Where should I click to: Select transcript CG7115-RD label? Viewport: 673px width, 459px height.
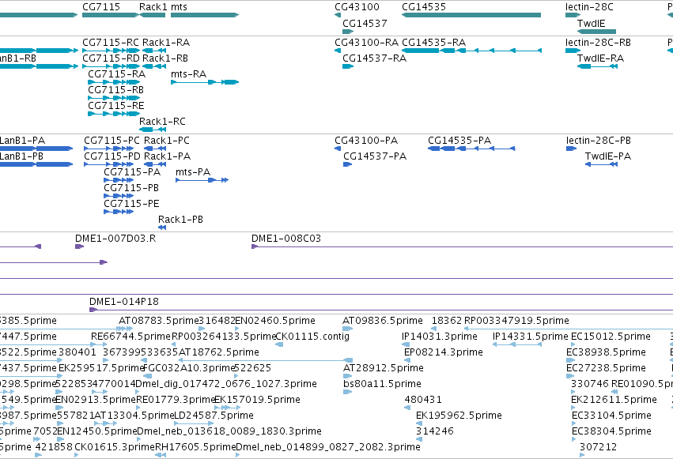tap(112, 58)
